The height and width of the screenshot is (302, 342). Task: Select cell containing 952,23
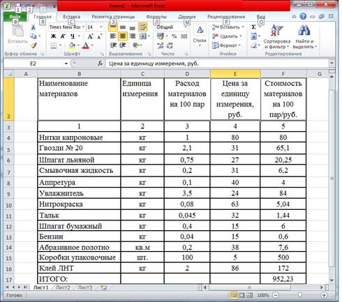(x=283, y=279)
